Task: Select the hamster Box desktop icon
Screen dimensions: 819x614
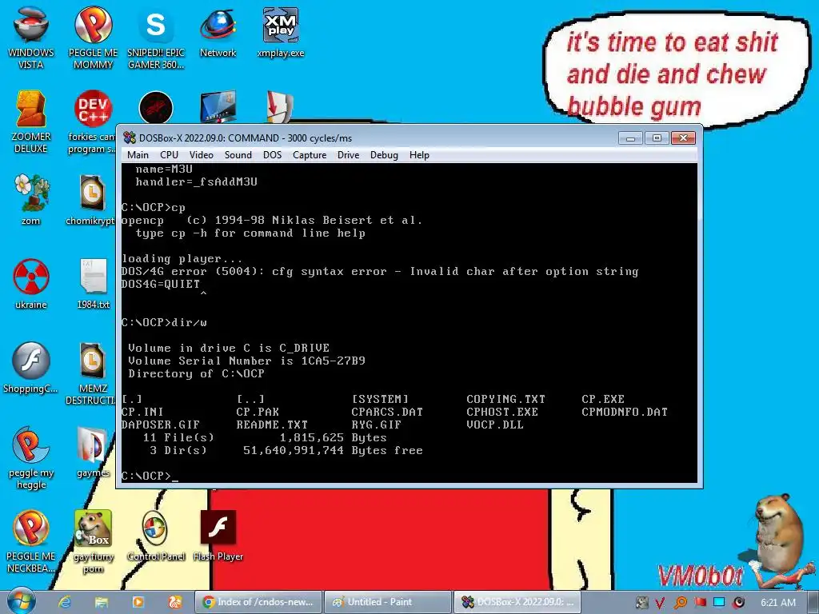Action: pos(93,541)
